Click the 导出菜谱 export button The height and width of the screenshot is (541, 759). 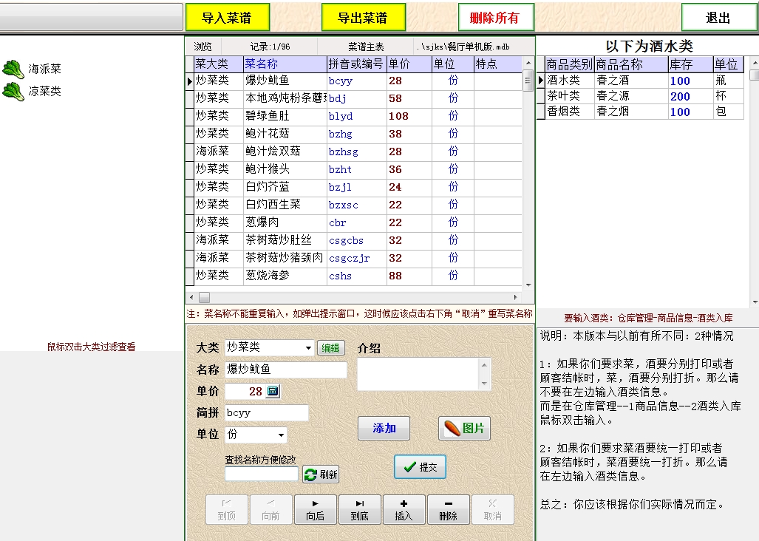click(x=363, y=18)
